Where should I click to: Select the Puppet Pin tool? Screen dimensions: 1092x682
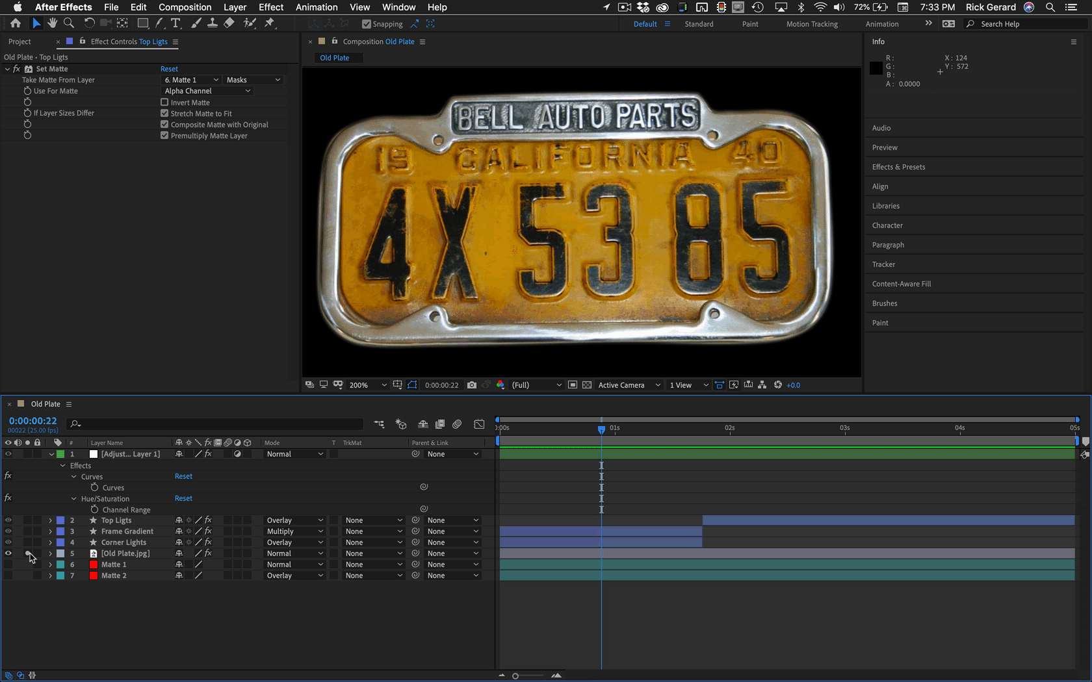269,23
